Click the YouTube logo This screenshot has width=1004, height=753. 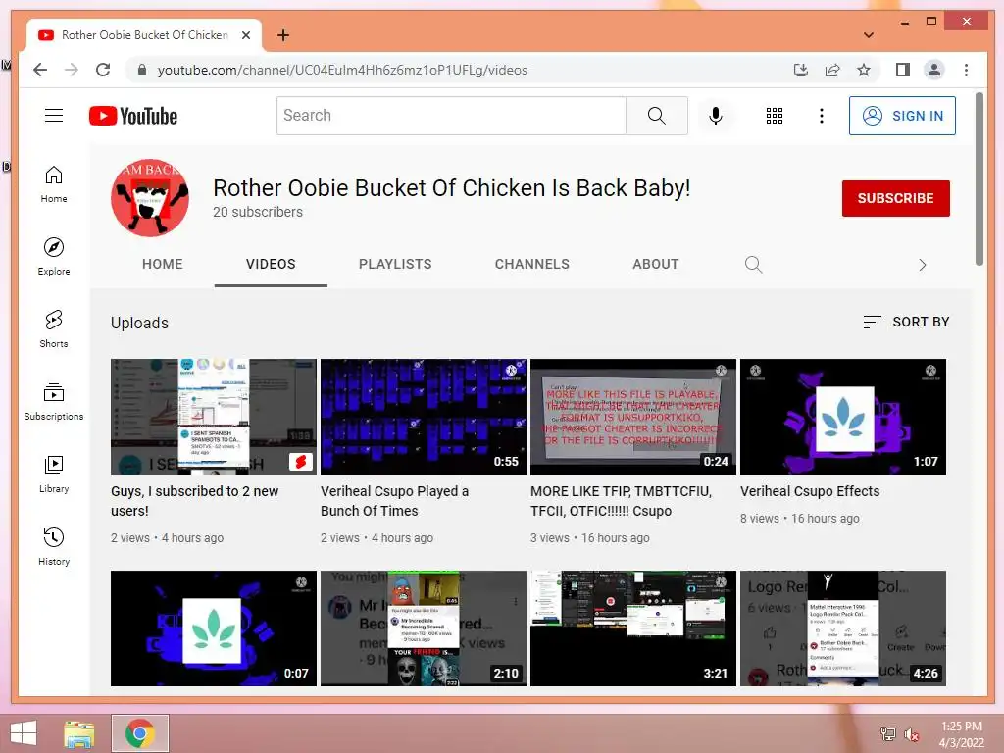click(133, 116)
